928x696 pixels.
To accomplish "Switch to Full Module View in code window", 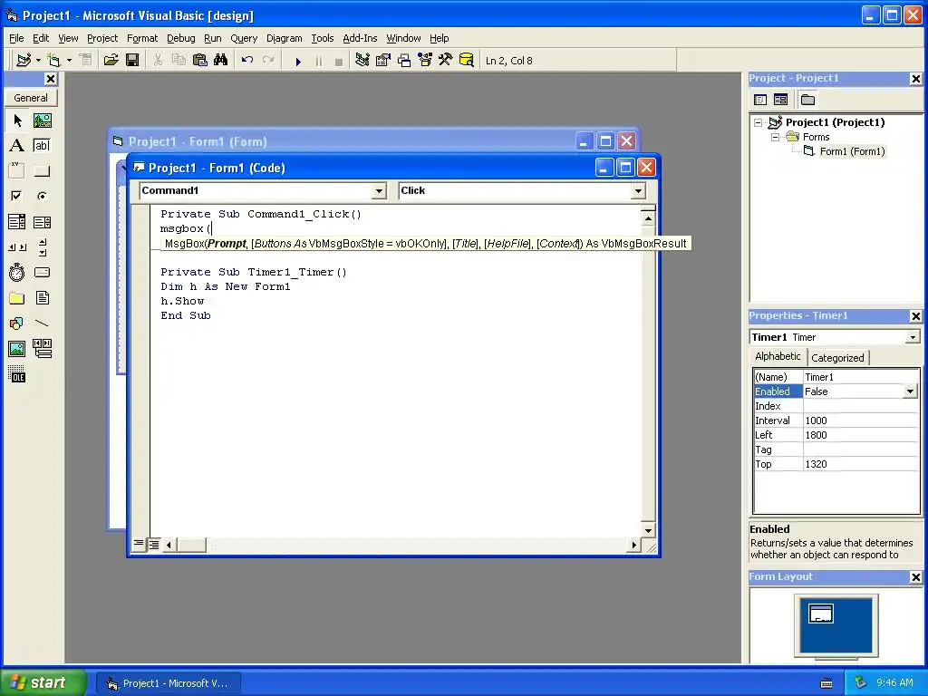I will tap(153, 545).
